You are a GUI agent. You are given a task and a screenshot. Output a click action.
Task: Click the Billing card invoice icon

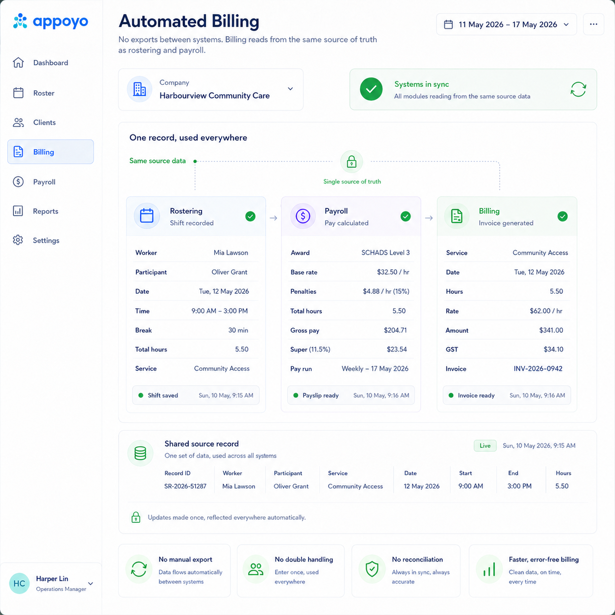tap(457, 216)
